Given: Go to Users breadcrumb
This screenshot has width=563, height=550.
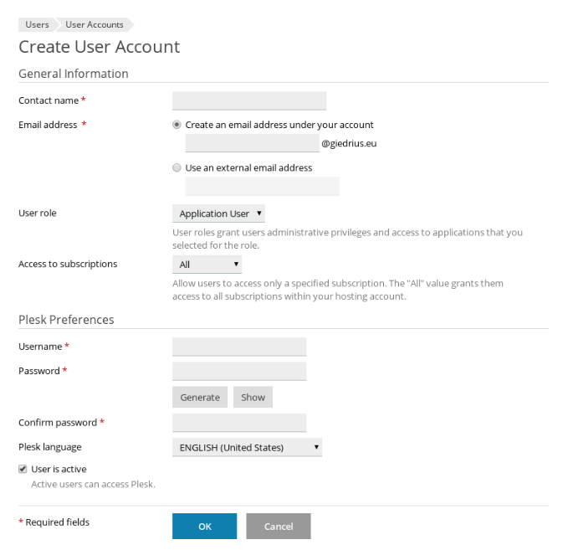Looking at the screenshot, I should click(37, 24).
